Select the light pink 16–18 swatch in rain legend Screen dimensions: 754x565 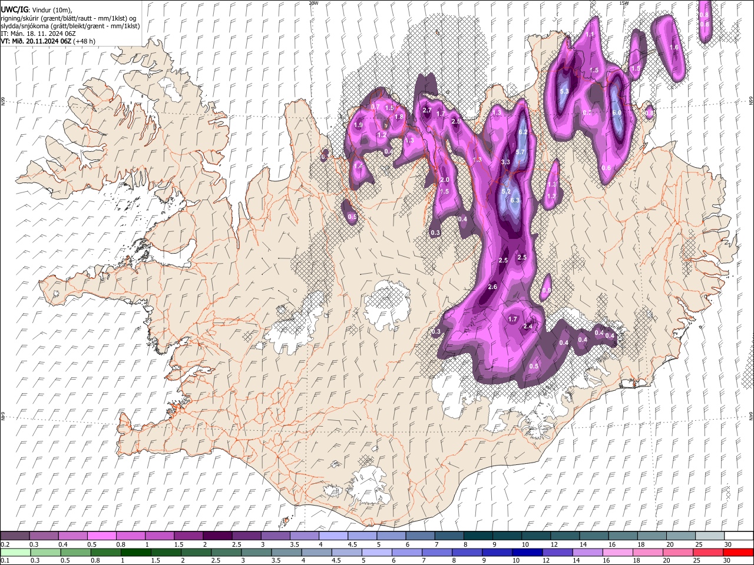[x=617, y=552]
